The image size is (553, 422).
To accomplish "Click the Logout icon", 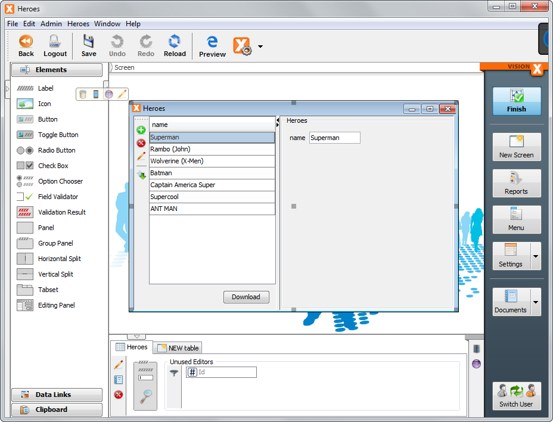I will click(x=55, y=42).
